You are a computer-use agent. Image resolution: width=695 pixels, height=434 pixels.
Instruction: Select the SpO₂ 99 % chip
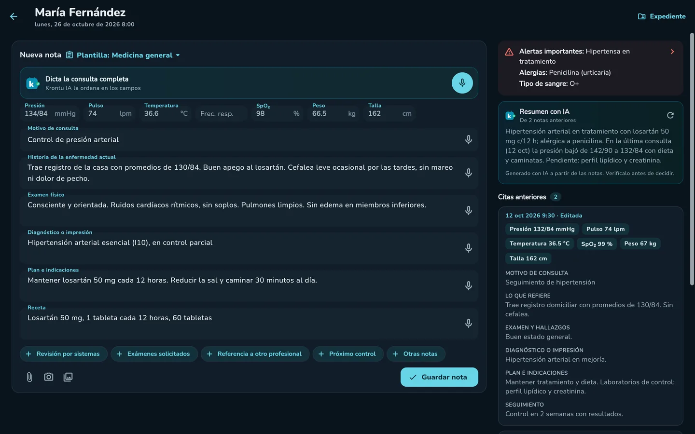(x=597, y=244)
